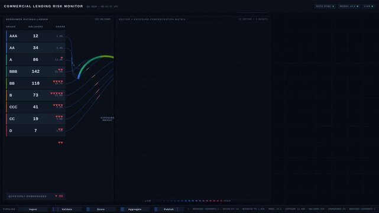Image resolution: width=379 pixels, height=213 pixels.
Task: Select the BBB grade row
Action: [x=35, y=72]
